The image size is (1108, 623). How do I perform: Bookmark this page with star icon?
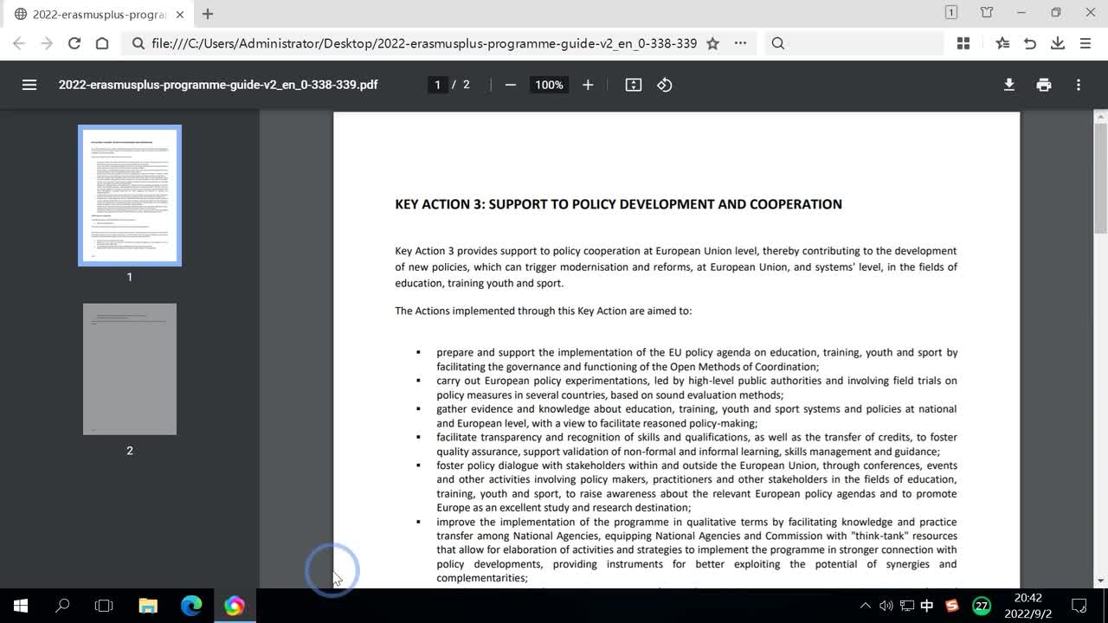[x=712, y=43]
